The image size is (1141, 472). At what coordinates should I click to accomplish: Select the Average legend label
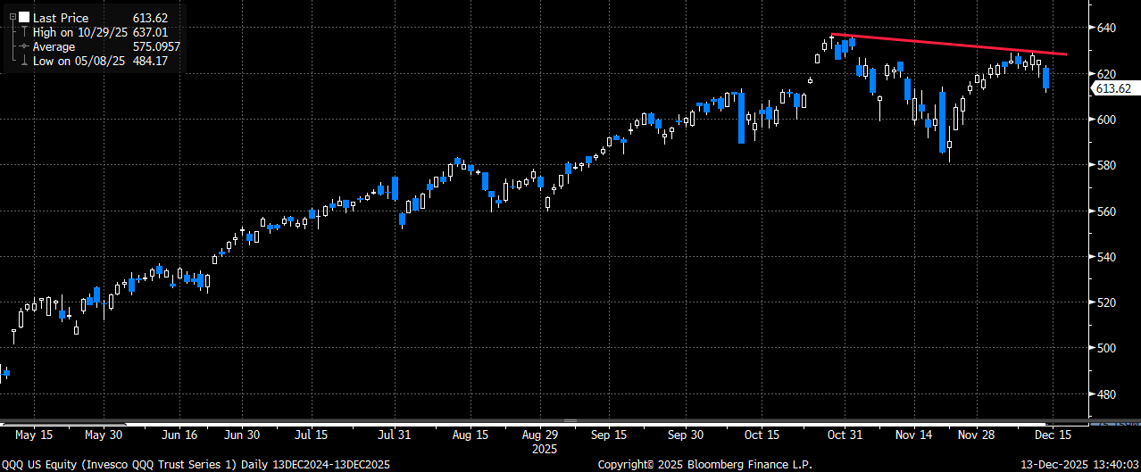coord(54,46)
